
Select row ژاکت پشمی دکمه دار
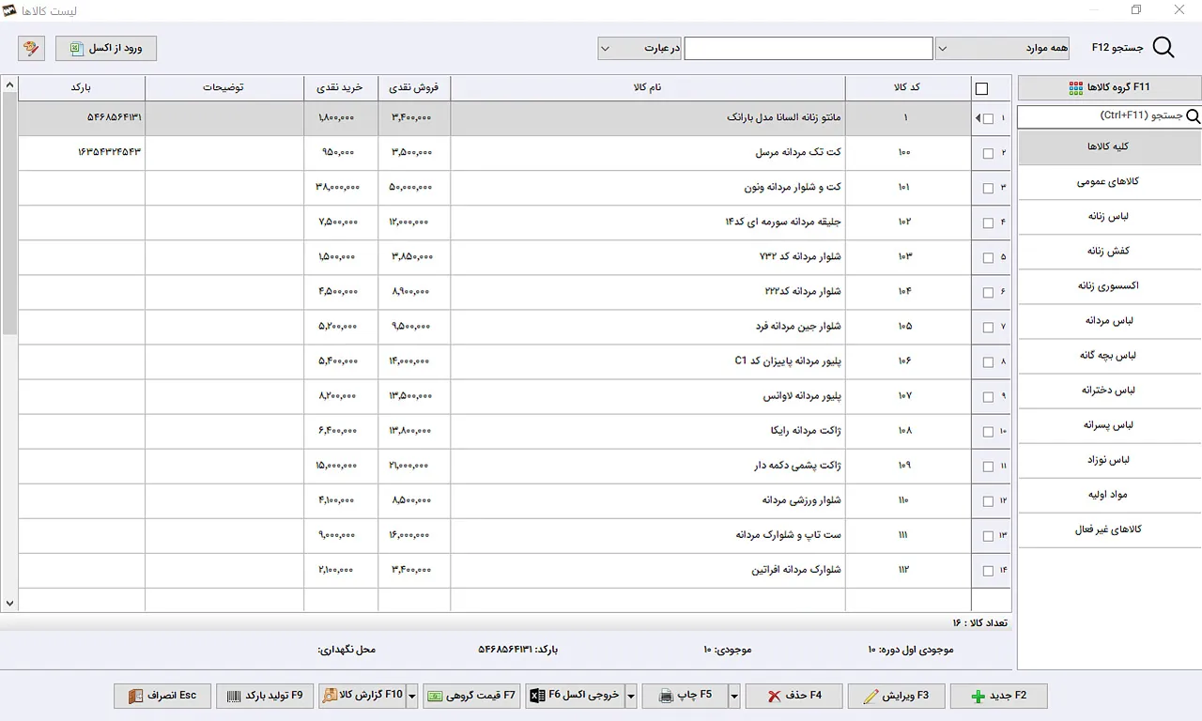515,467
